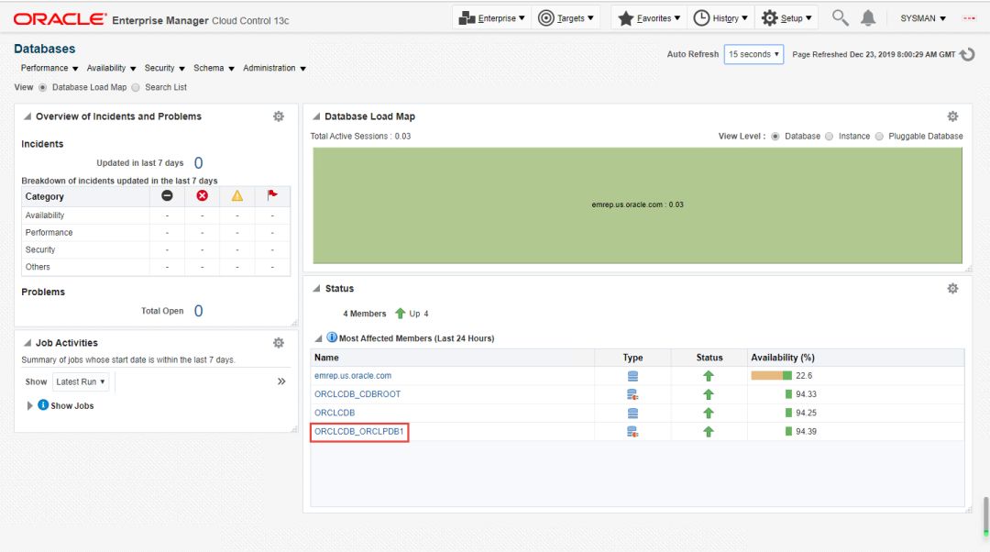Expand the Show Jobs tree node

pos(30,405)
